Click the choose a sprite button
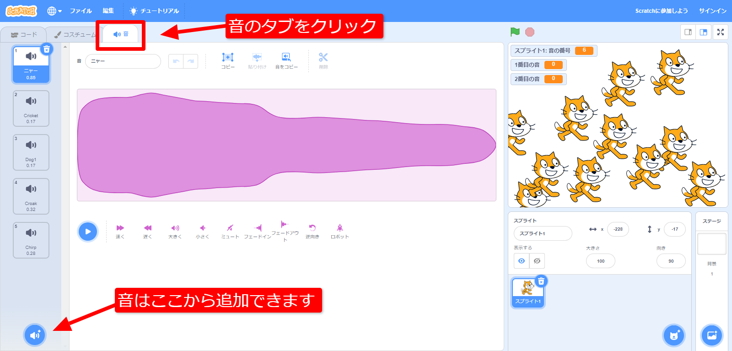 click(673, 335)
